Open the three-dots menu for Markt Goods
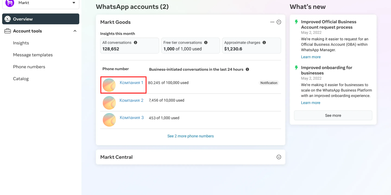 tap(272, 22)
